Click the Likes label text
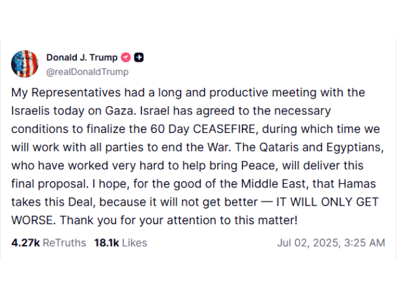The height and width of the screenshot is (298, 397). point(135,243)
